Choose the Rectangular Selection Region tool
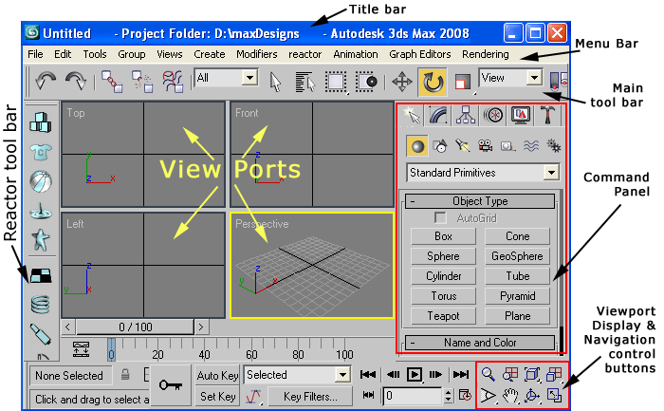This screenshot has height=411, width=664. pyautogui.click(x=336, y=82)
